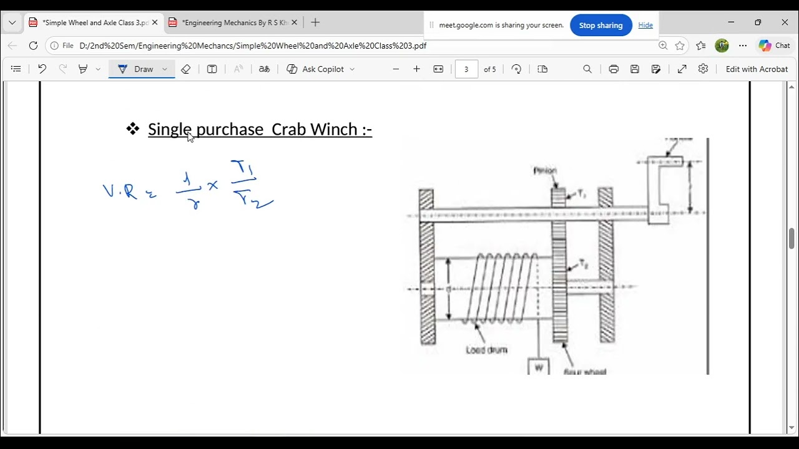799x449 pixels.
Task: Click the 'Load drum' diagram label
Action: tap(487, 350)
